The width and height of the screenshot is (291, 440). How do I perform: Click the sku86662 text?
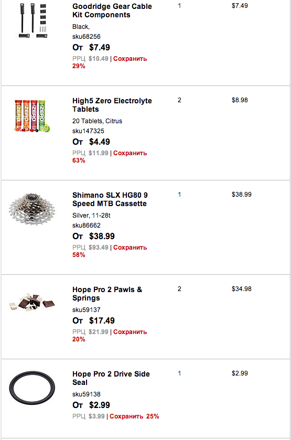coord(87,226)
